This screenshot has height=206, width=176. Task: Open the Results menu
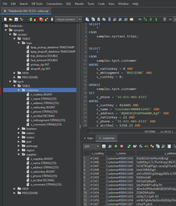79,4
